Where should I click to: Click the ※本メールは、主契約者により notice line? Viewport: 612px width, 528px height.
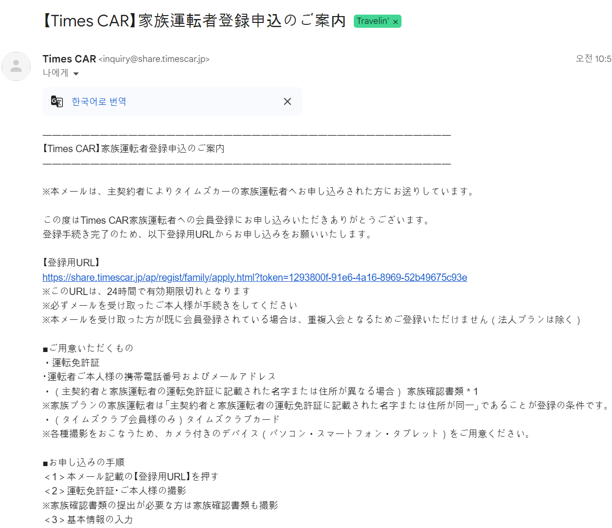259,191
